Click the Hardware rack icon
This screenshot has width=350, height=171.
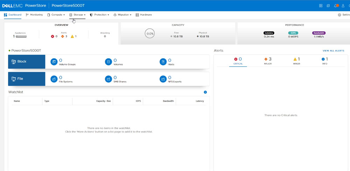(137, 15)
